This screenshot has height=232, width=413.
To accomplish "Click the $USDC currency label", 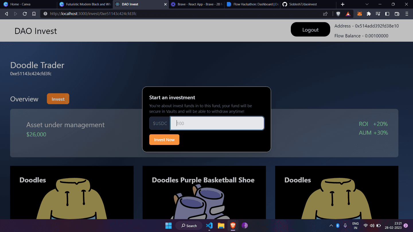I will (160, 123).
